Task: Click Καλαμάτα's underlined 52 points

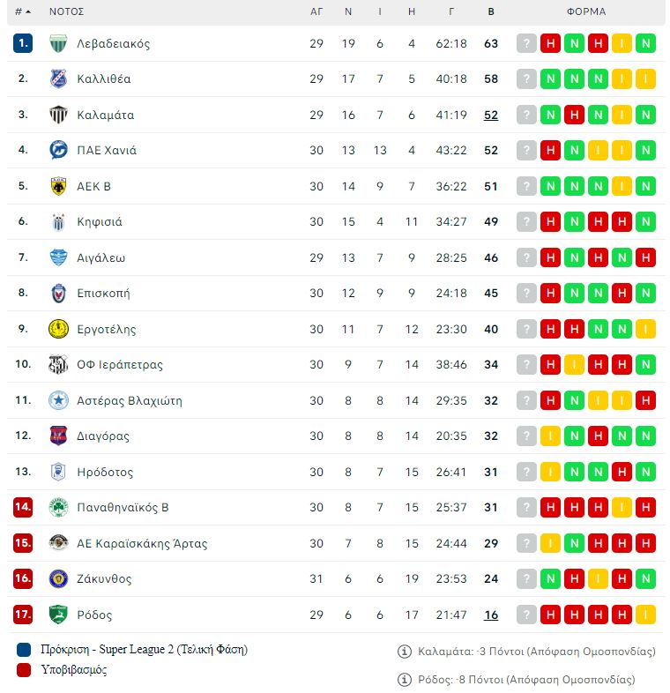Action: 491,115
